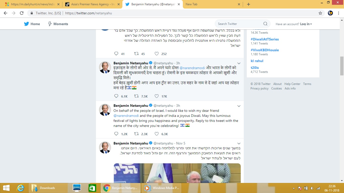This screenshot has width=344, height=193.
Task: Retweet the English Diwali tweet
Action: click(136, 134)
